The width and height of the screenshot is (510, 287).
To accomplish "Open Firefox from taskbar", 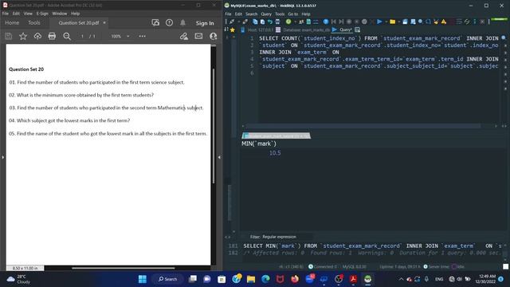I will click(x=295, y=279).
